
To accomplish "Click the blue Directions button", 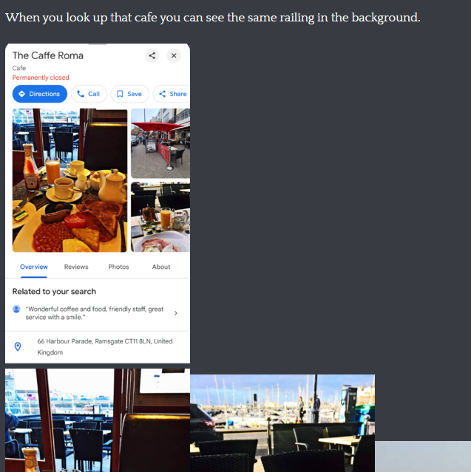I will pyautogui.click(x=40, y=94).
